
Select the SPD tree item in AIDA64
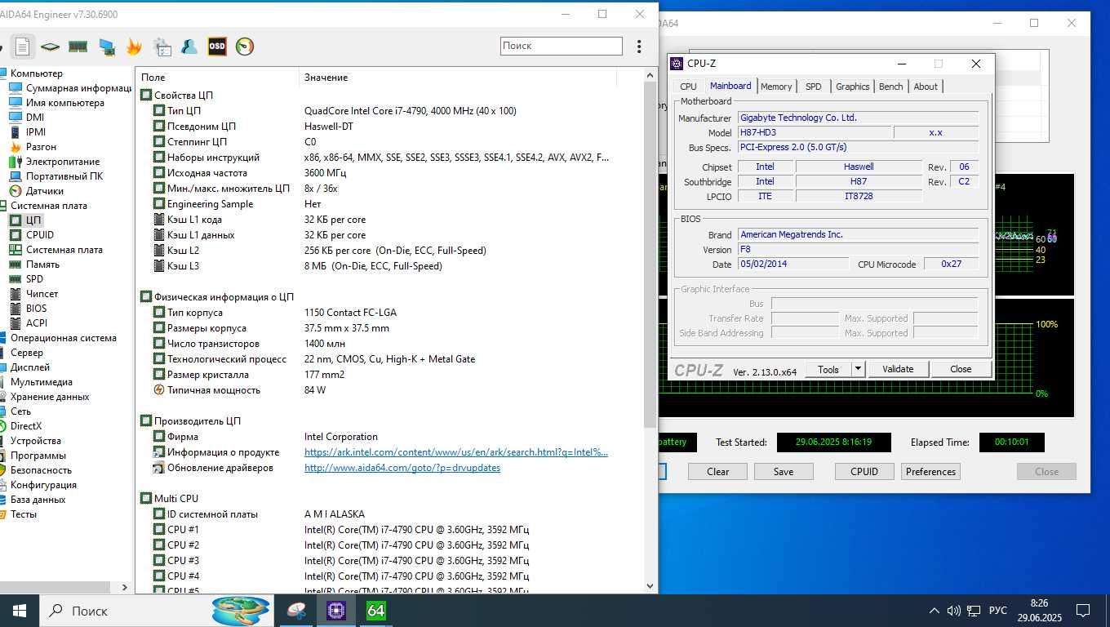[x=34, y=279]
